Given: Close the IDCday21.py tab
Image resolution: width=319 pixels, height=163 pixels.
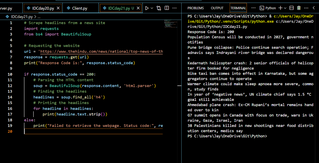Looking at the screenshot, I should coord(138,8).
